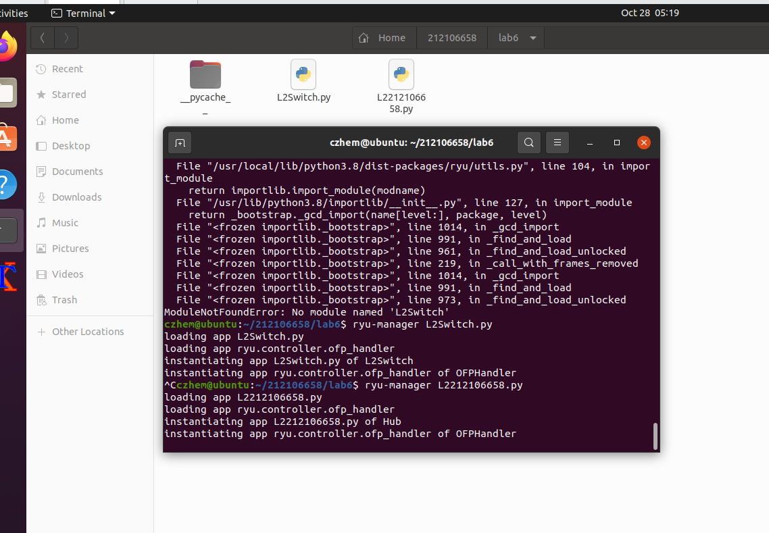Open the Terminal app menu in top bar
Image resolution: width=769 pixels, height=533 pixels.
coord(83,14)
